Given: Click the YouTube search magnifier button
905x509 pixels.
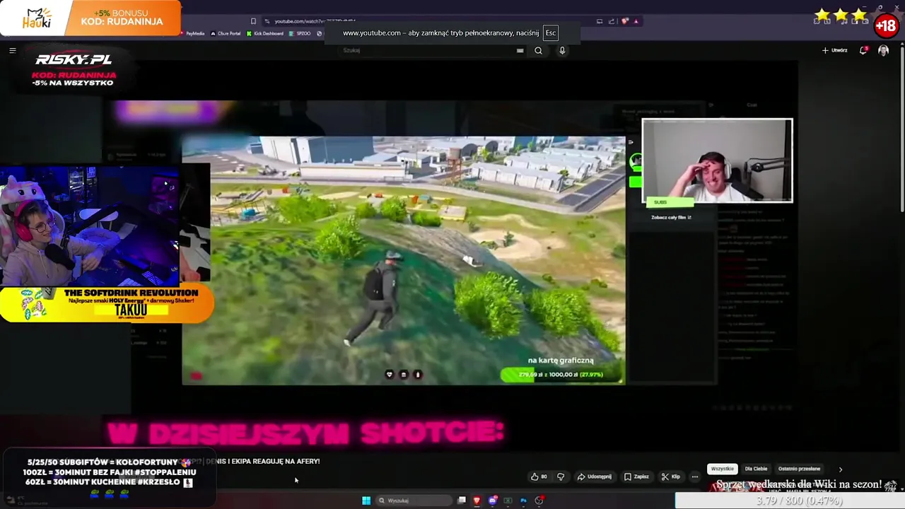Looking at the screenshot, I should tap(538, 50).
